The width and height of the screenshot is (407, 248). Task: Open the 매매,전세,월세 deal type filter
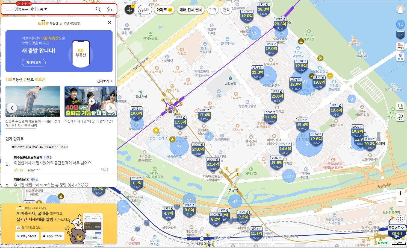point(191,10)
